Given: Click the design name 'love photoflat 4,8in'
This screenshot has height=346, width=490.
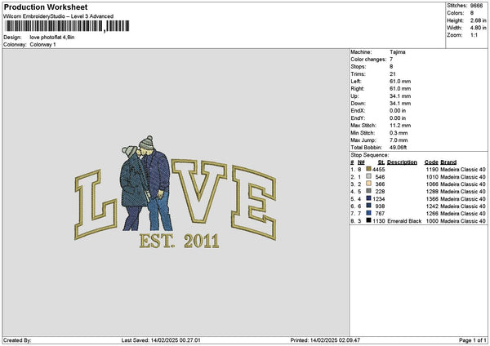Looking at the screenshot, I should (52, 38).
